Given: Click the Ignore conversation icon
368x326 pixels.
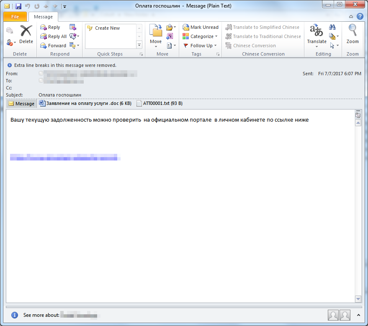Looking at the screenshot, I should (x=9, y=31).
